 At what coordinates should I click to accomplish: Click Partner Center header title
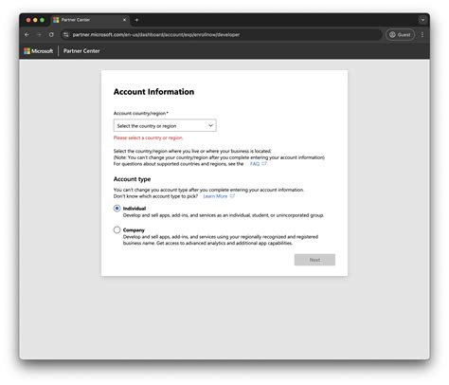coord(81,51)
